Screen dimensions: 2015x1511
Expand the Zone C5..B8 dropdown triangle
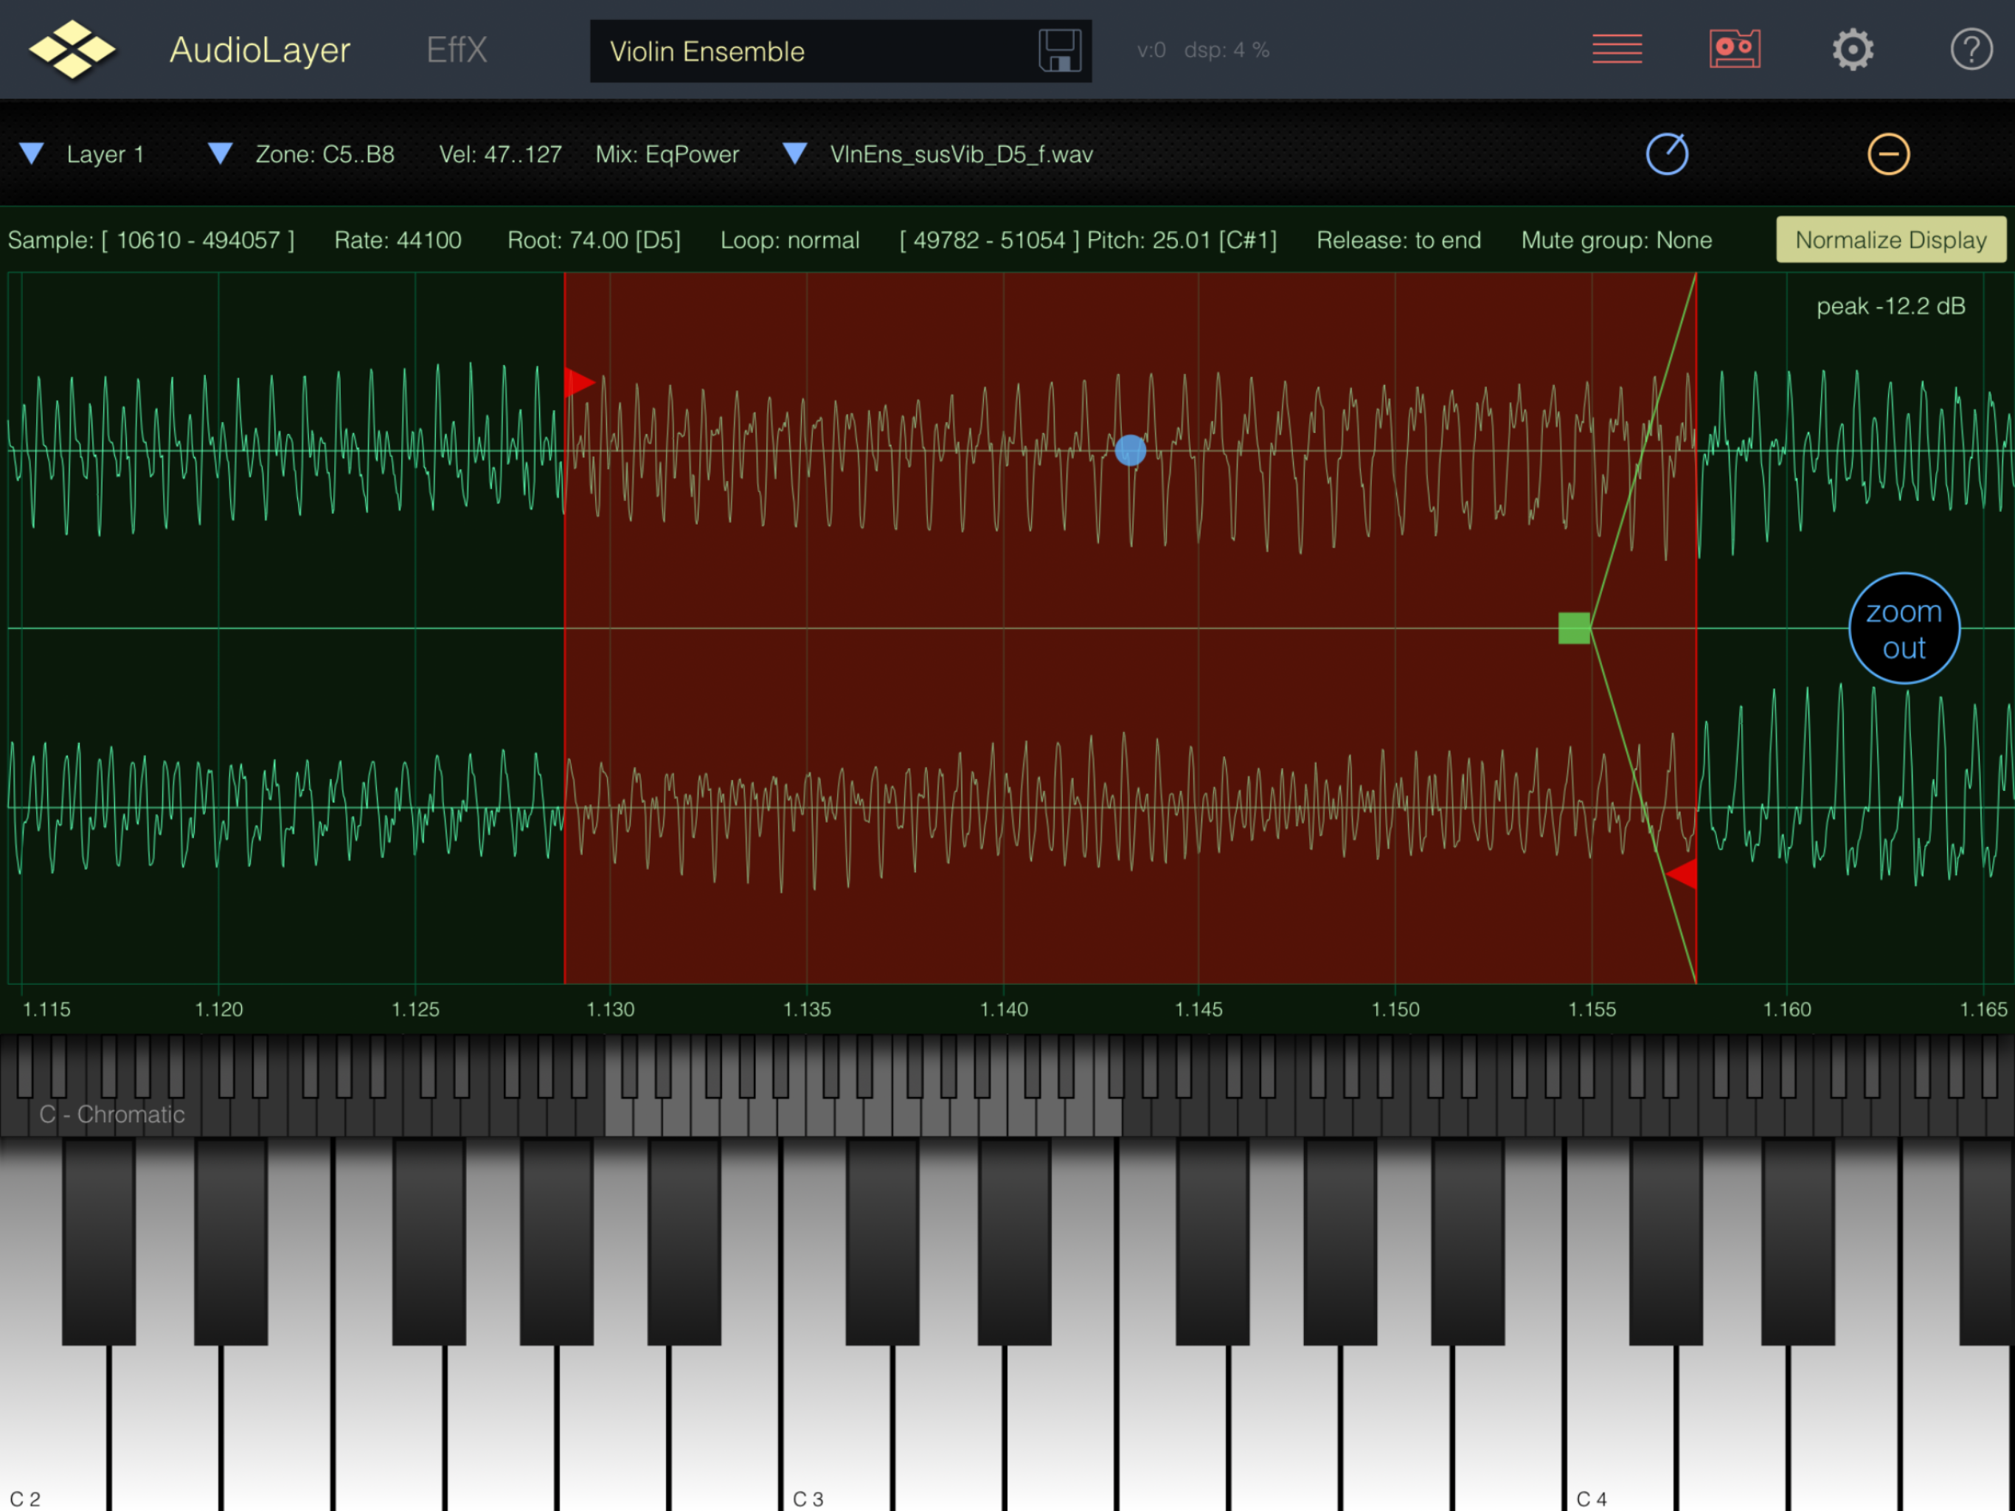(220, 154)
